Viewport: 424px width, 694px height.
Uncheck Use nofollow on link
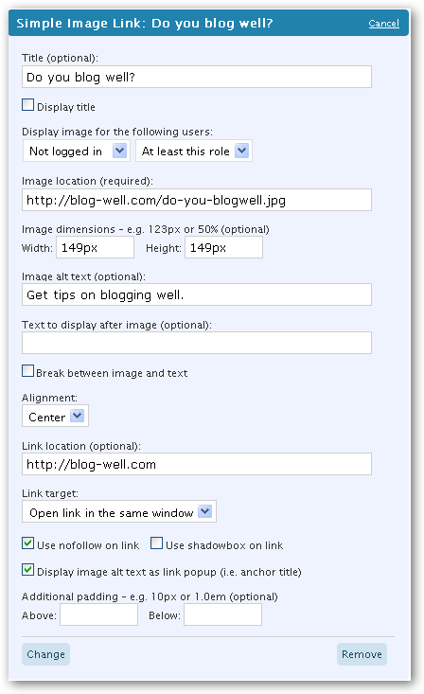point(27,543)
